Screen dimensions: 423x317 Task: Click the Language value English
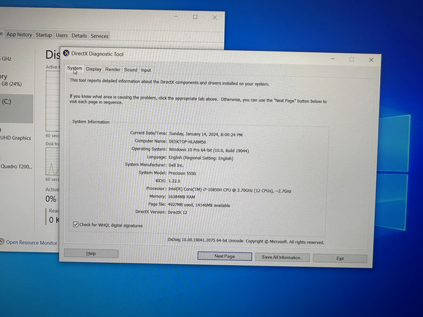[x=201, y=158]
